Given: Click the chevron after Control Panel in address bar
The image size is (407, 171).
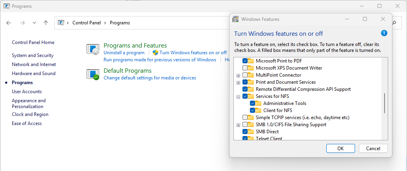Looking at the screenshot, I should [x=105, y=23].
